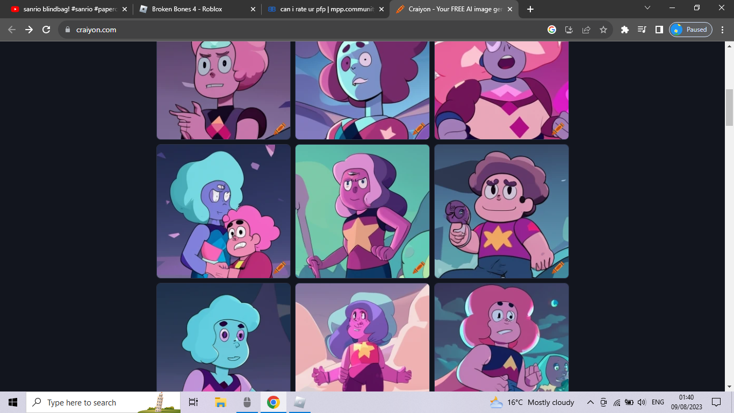Screen dimensions: 734x413
Task: Open File Explorer from the taskbar
Action: 220,402
